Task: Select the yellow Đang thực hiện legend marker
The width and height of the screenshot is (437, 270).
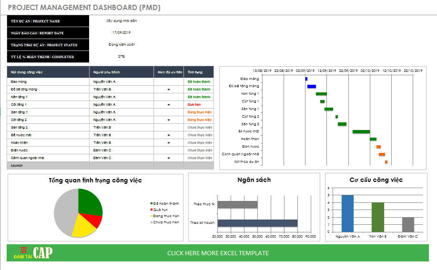Action: pyautogui.click(x=152, y=216)
